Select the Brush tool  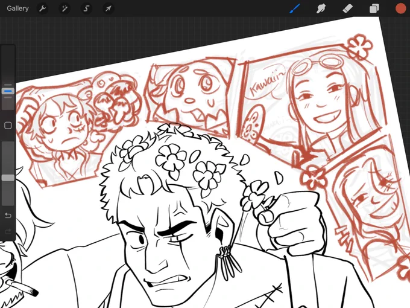point(295,8)
